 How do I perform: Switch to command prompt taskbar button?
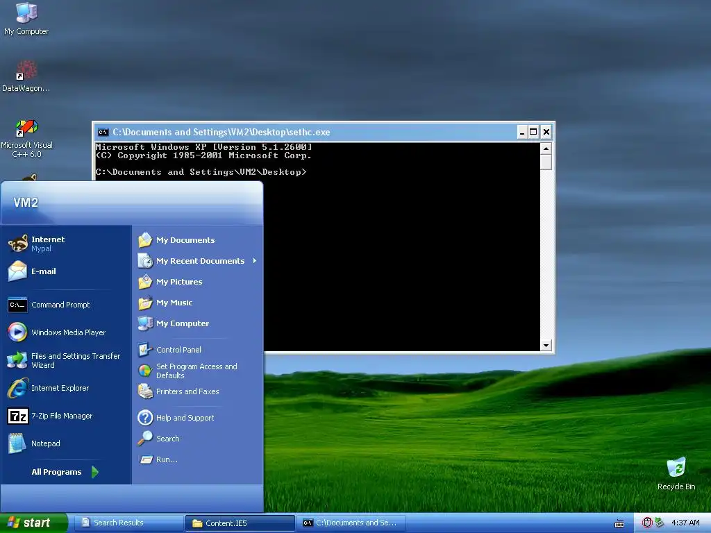351,523
